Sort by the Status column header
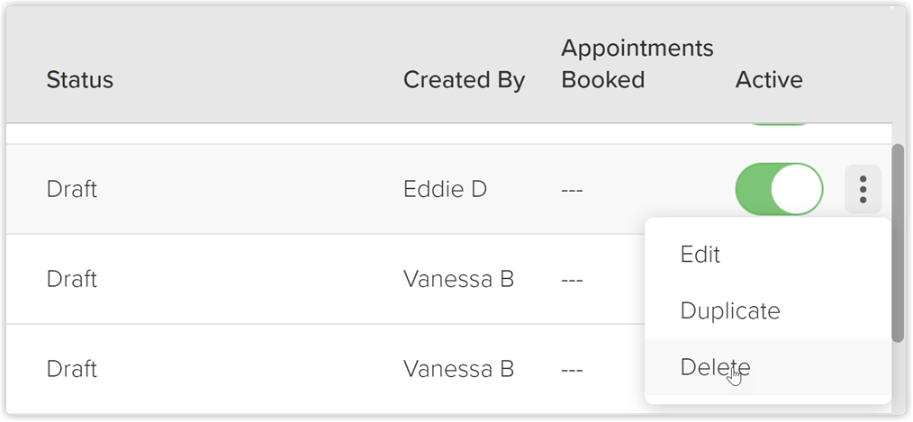The width and height of the screenshot is (913, 422). [x=80, y=80]
